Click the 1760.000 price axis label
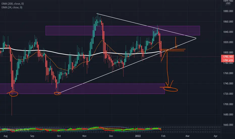The image size is (235, 139). [x=228, y=73]
